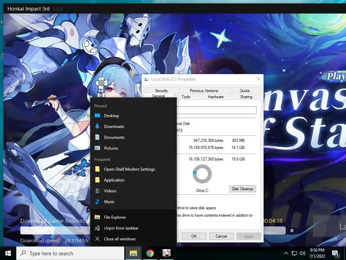
Task: Open pinned Desktop in jump list
Action: (133, 116)
